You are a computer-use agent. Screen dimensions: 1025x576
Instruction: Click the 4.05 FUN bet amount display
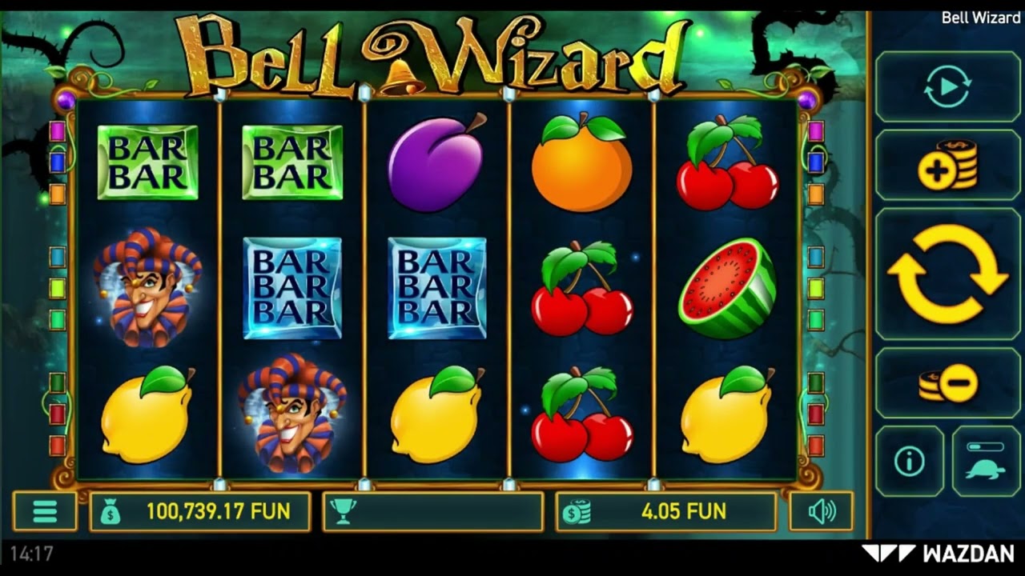point(665,512)
